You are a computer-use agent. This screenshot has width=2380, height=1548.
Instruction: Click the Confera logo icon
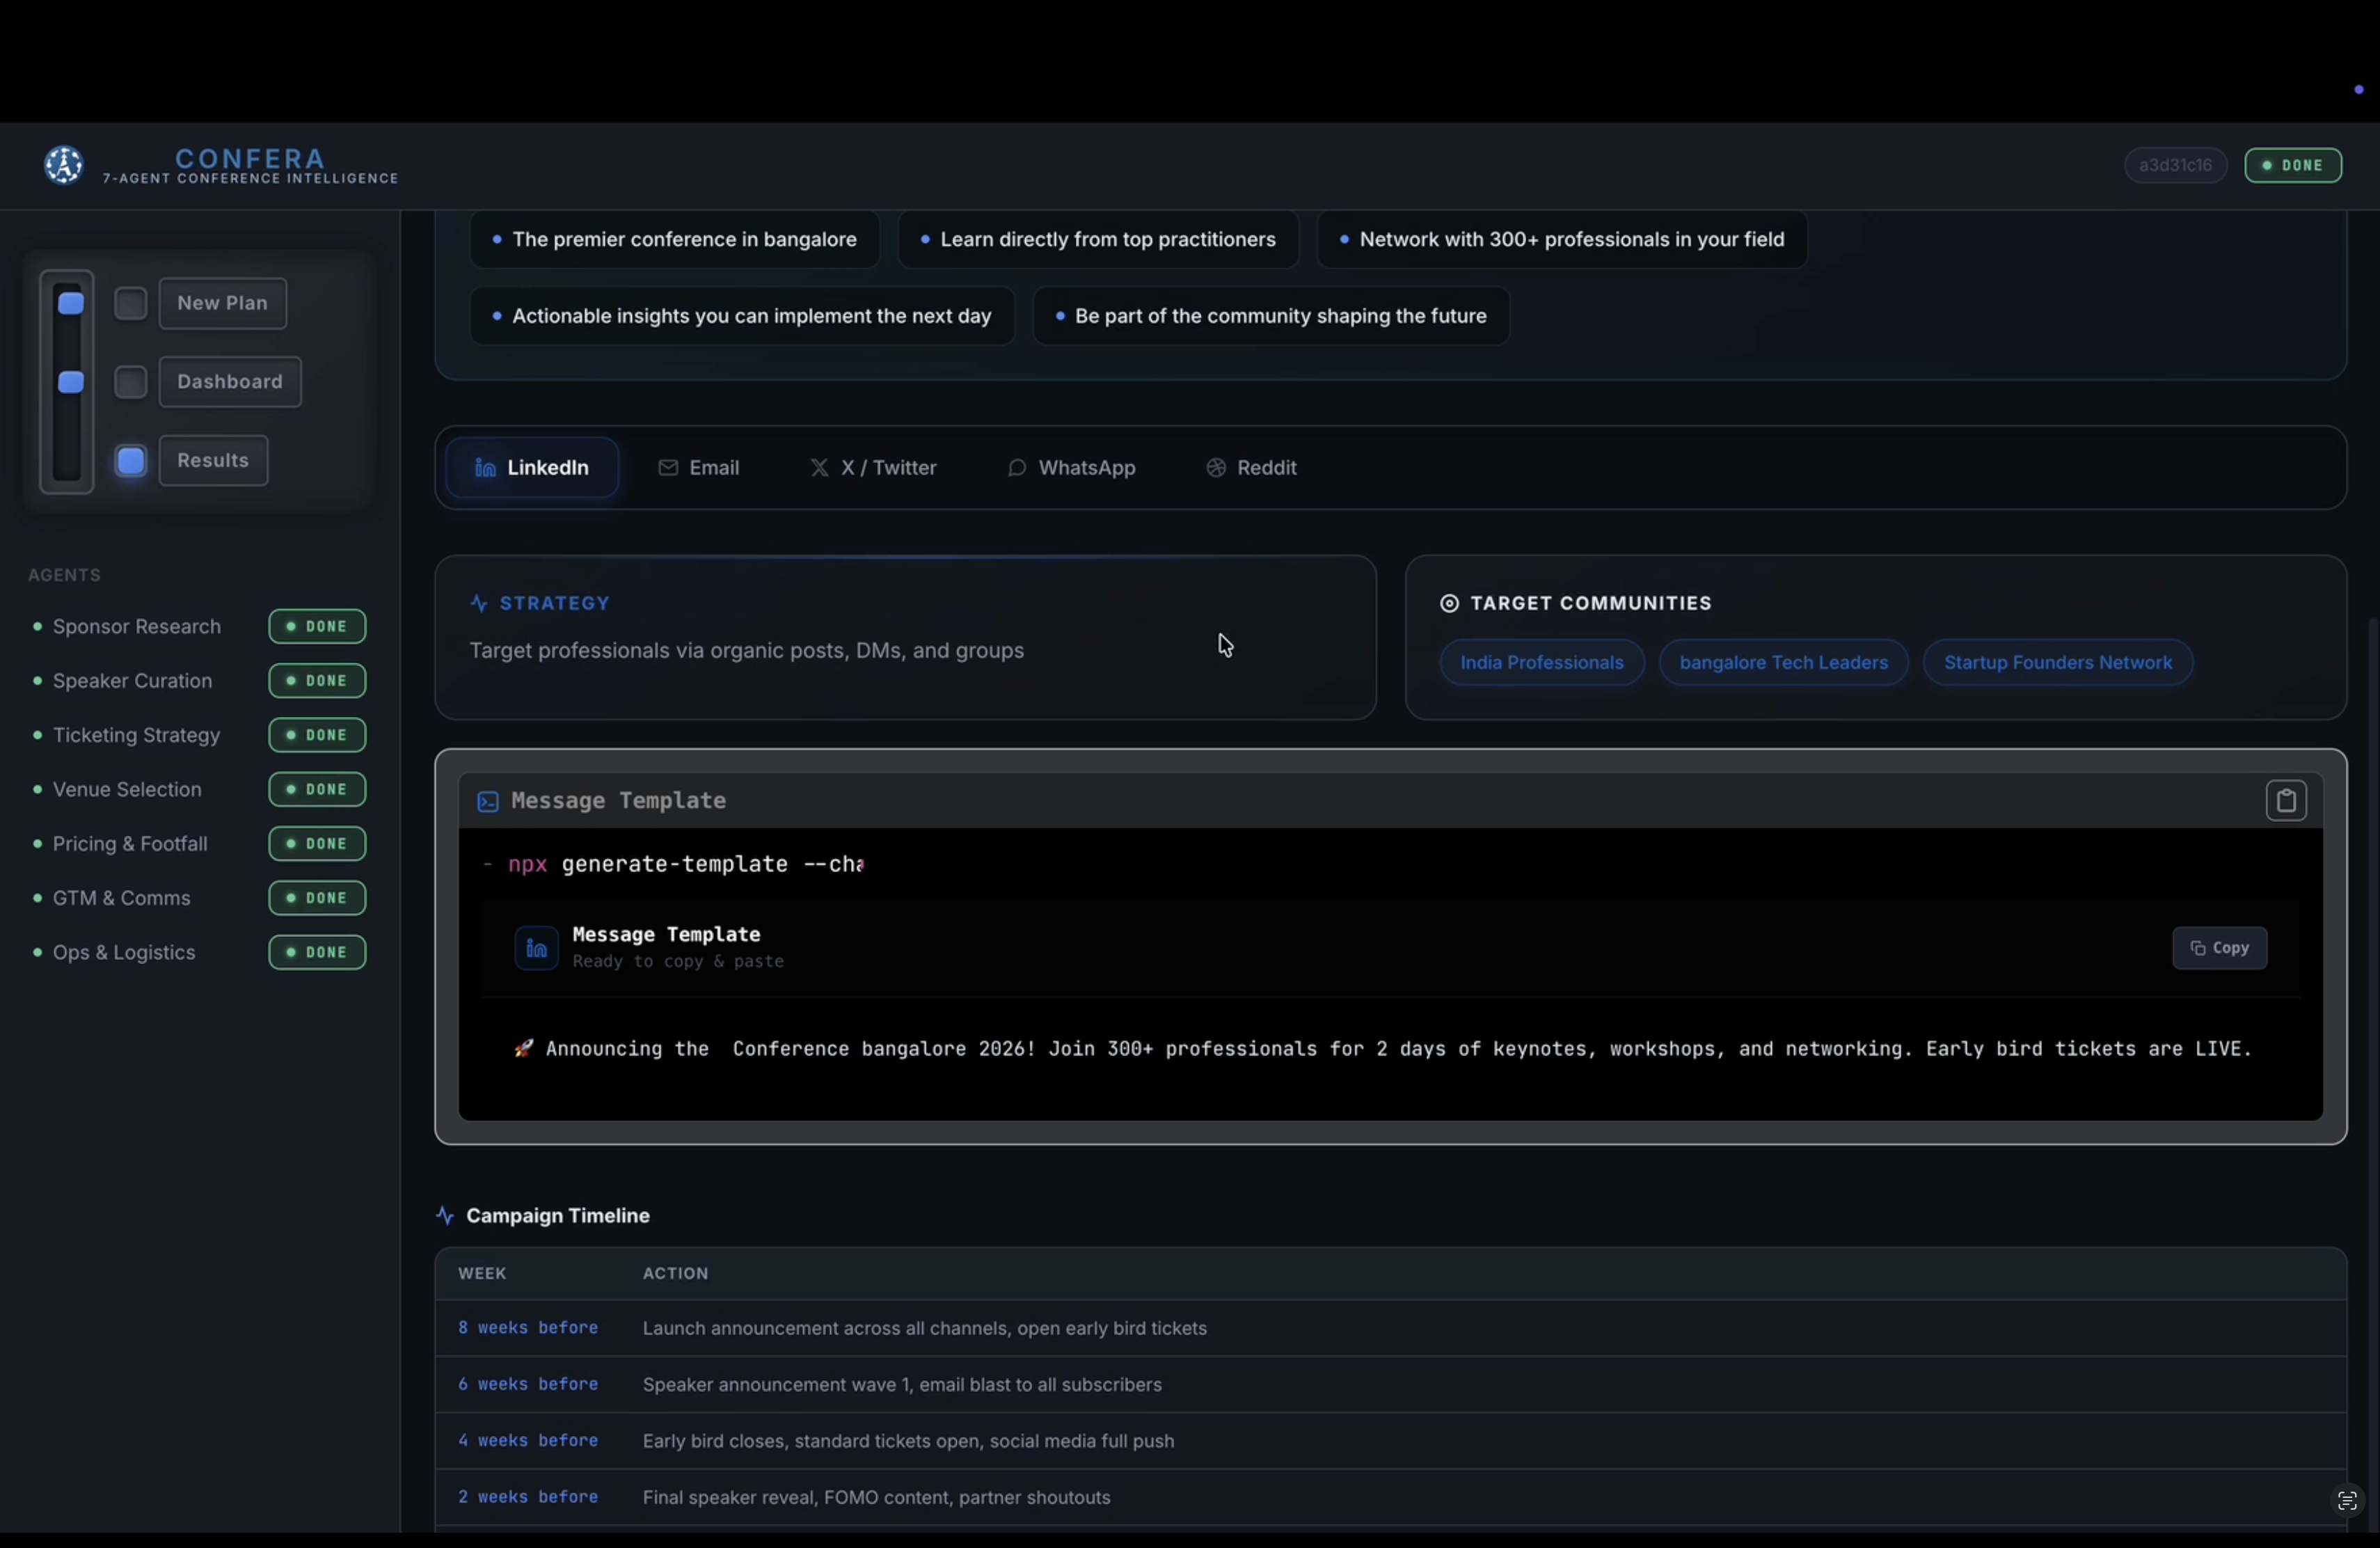tap(64, 165)
